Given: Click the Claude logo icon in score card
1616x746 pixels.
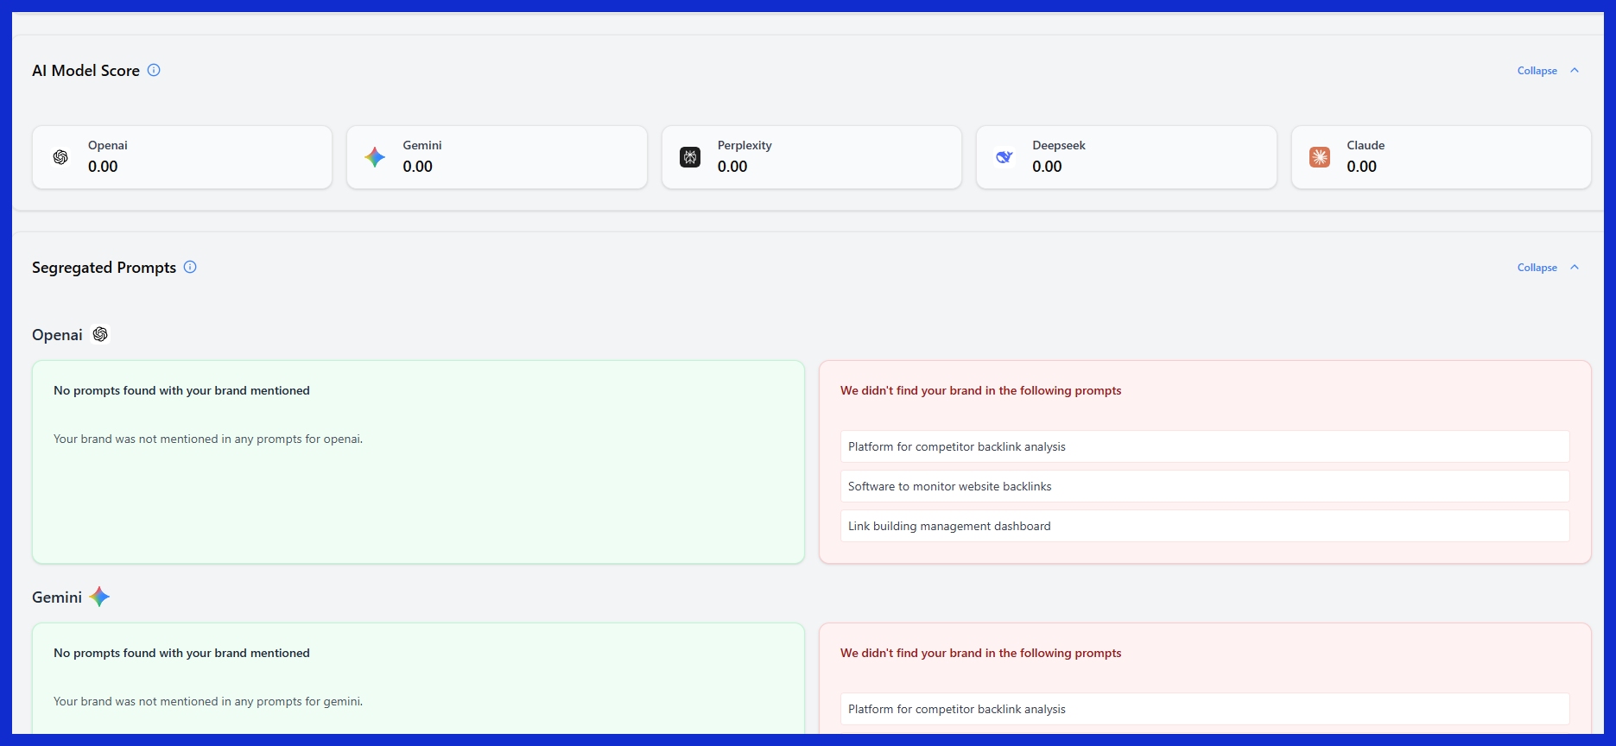Looking at the screenshot, I should point(1320,157).
